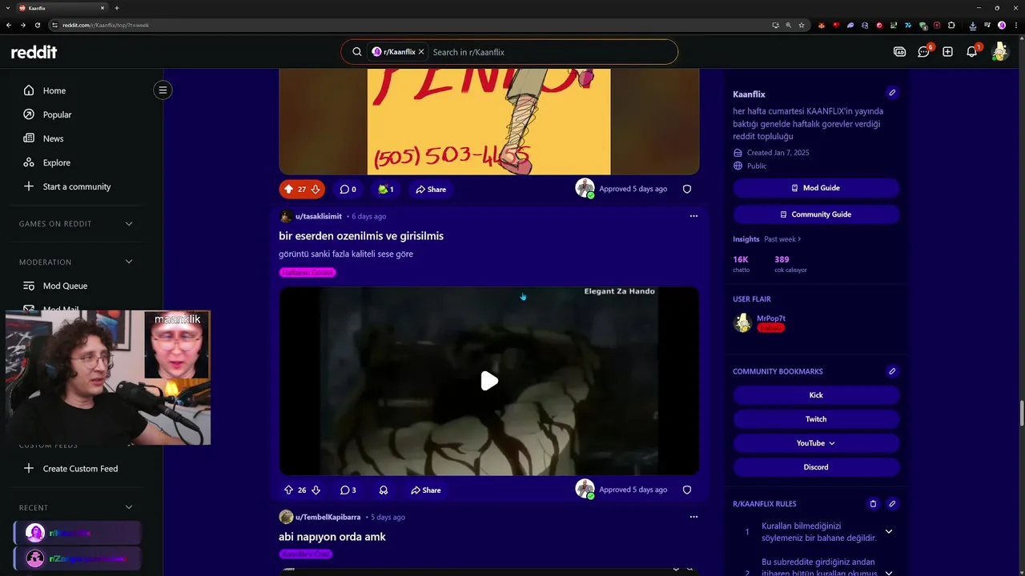
Task: Open the Twitch bookmark
Action: [816, 419]
